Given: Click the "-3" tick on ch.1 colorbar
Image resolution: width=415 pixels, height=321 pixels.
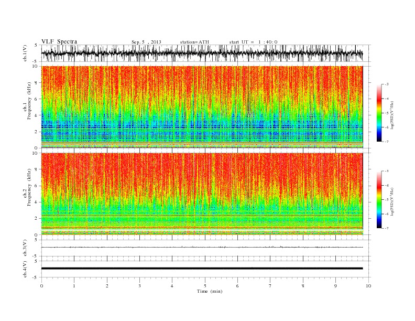Looking at the screenshot, I should click(386, 84).
